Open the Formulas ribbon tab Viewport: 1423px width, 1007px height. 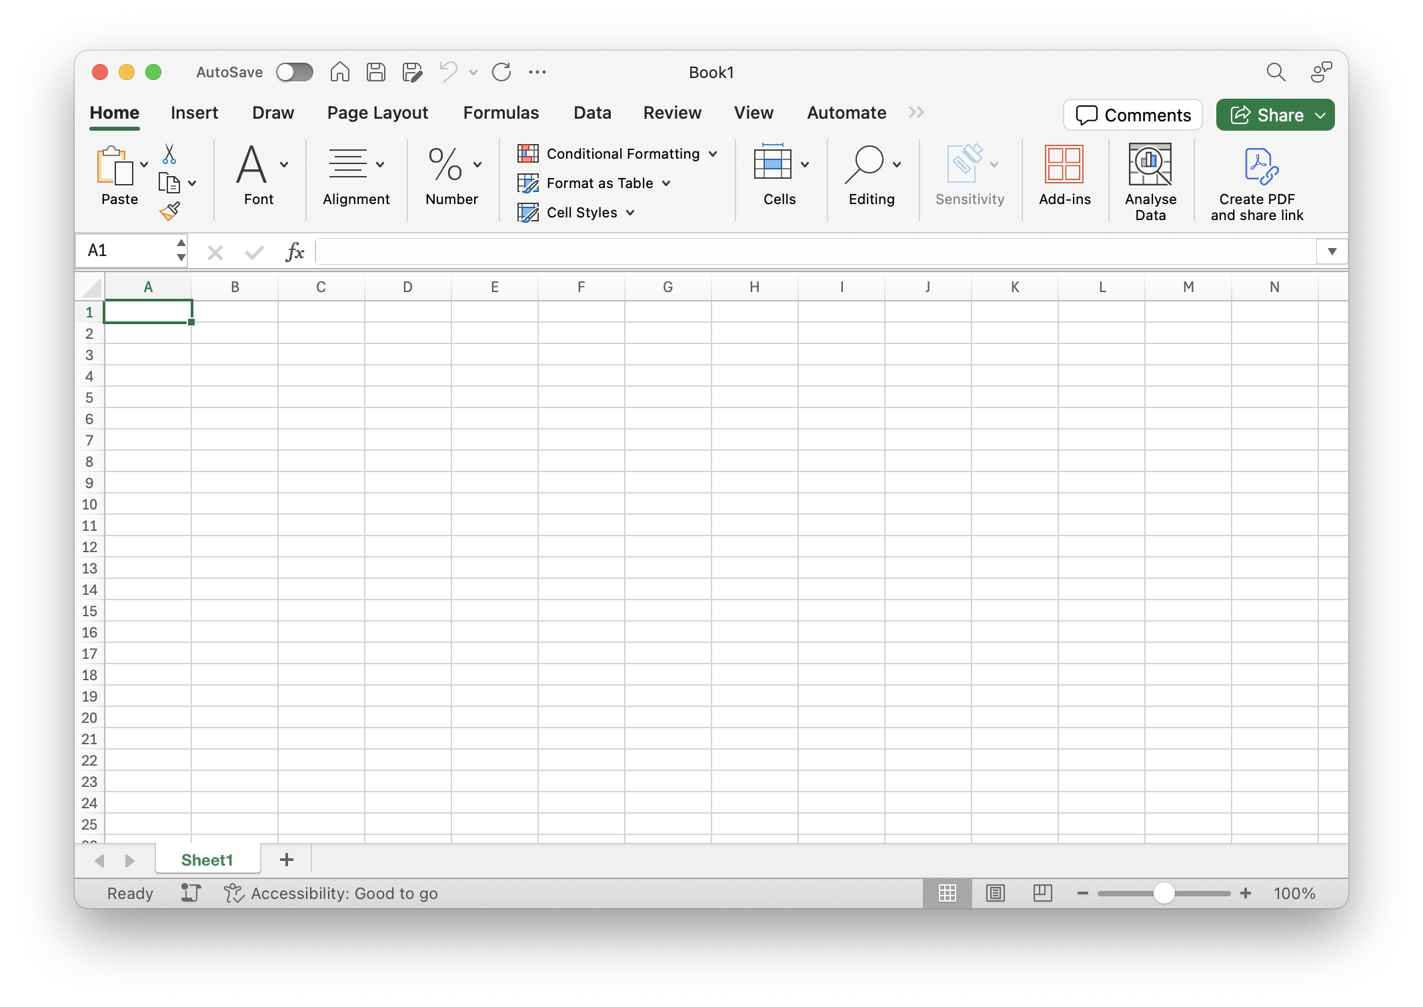point(501,113)
